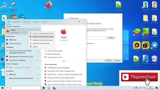Open BlueStacks 5 Multi-Instance desktop icon
Screen dimensions: 160x90
click(x=145, y=33)
